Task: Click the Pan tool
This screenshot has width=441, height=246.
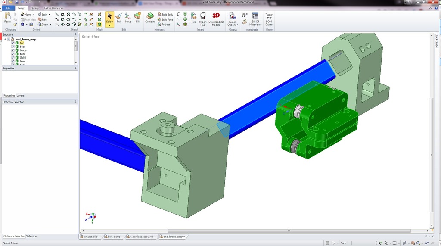Action: (42, 19)
